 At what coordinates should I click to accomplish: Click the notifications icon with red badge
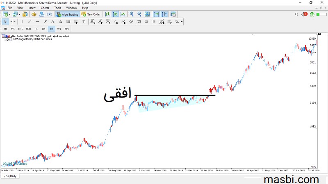click(305, 14)
